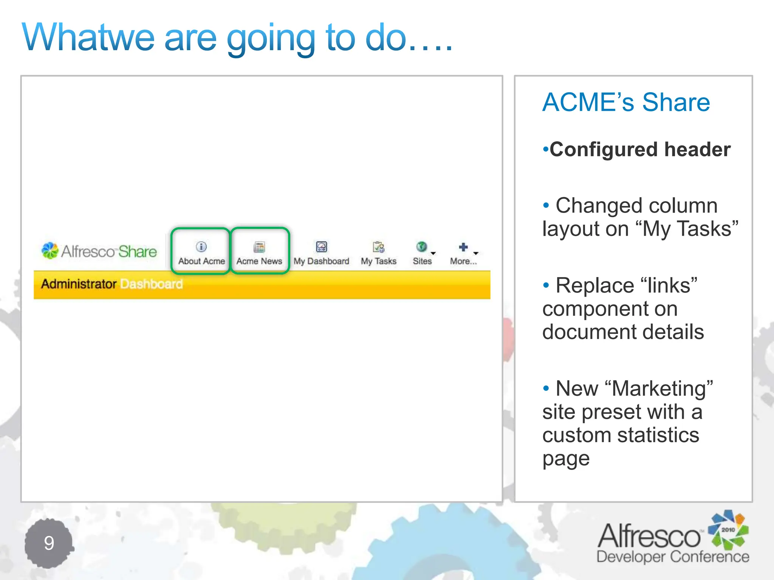Image resolution: width=774 pixels, height=580 pixels.
Task: Click the My Dashboard gauge icon
Action: point(321,247)
